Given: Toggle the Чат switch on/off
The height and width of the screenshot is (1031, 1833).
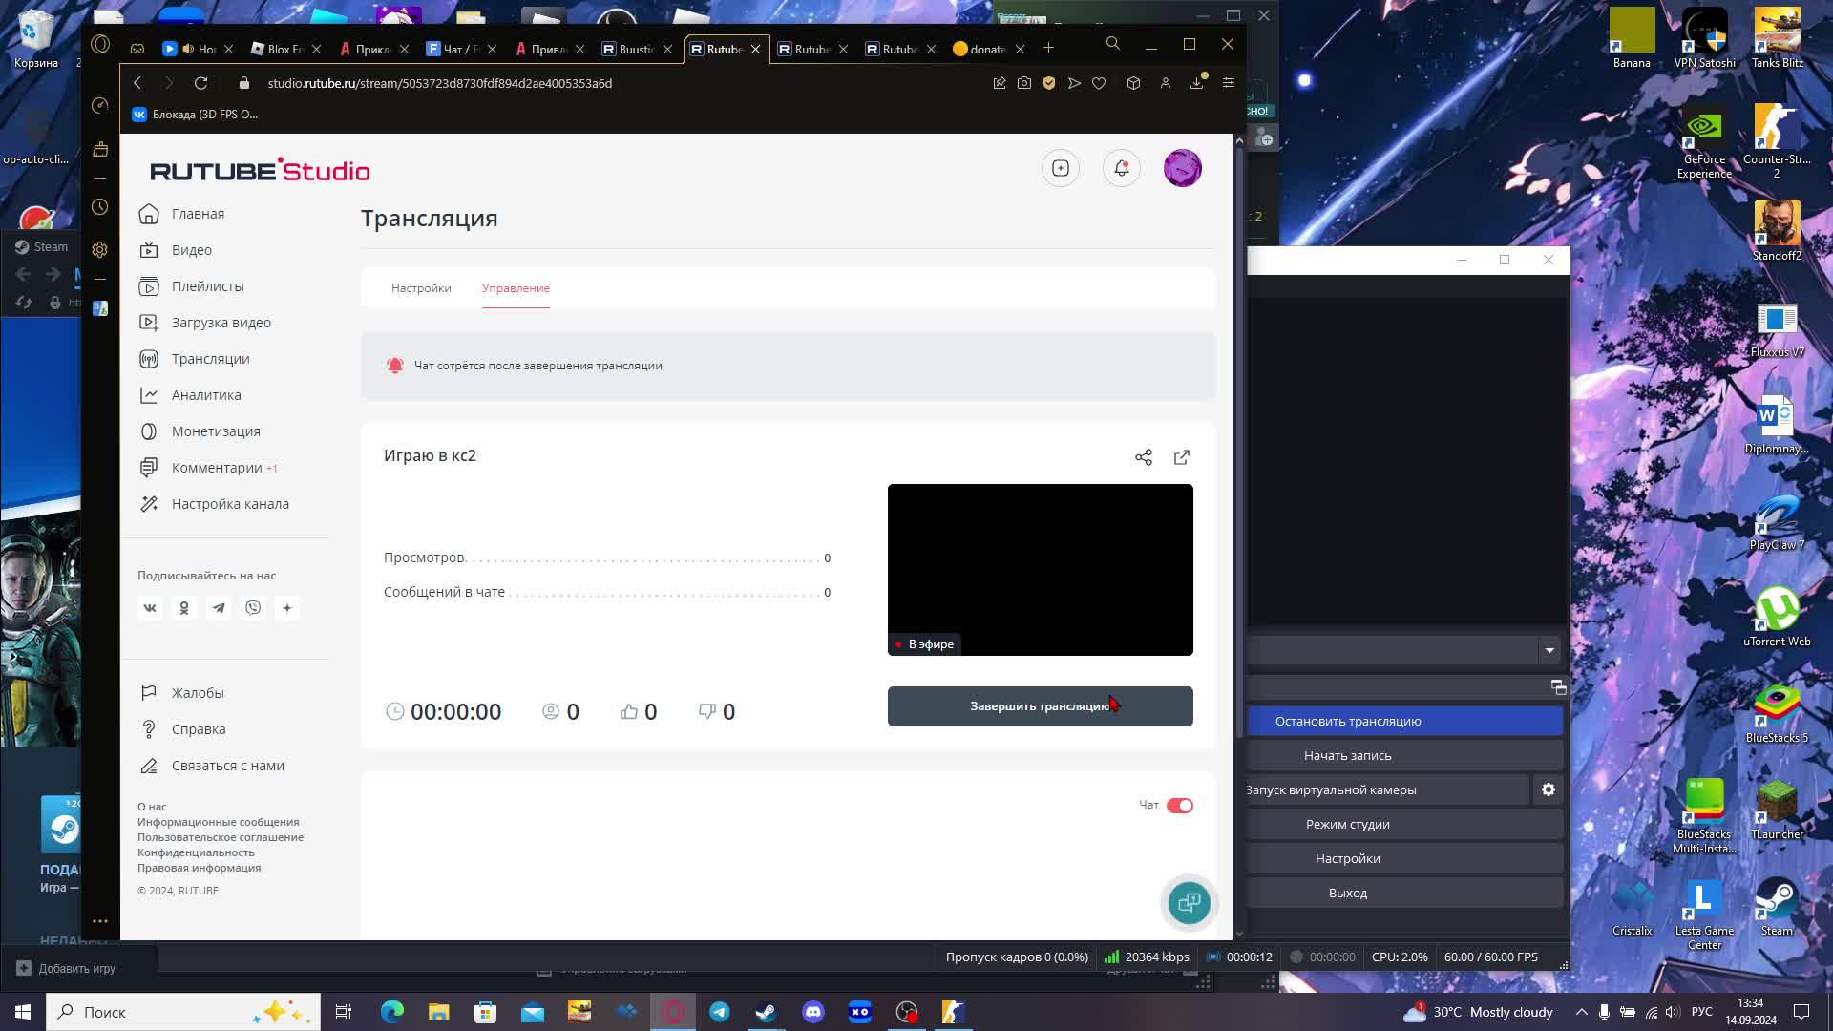Looking at the screenshot, I should [x=1180, y=805].
